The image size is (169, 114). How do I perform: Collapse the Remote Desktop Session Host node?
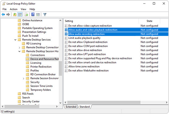coord(20,51)
